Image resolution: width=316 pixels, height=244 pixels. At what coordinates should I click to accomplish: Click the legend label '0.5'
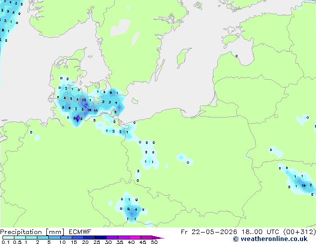(17, 242)
